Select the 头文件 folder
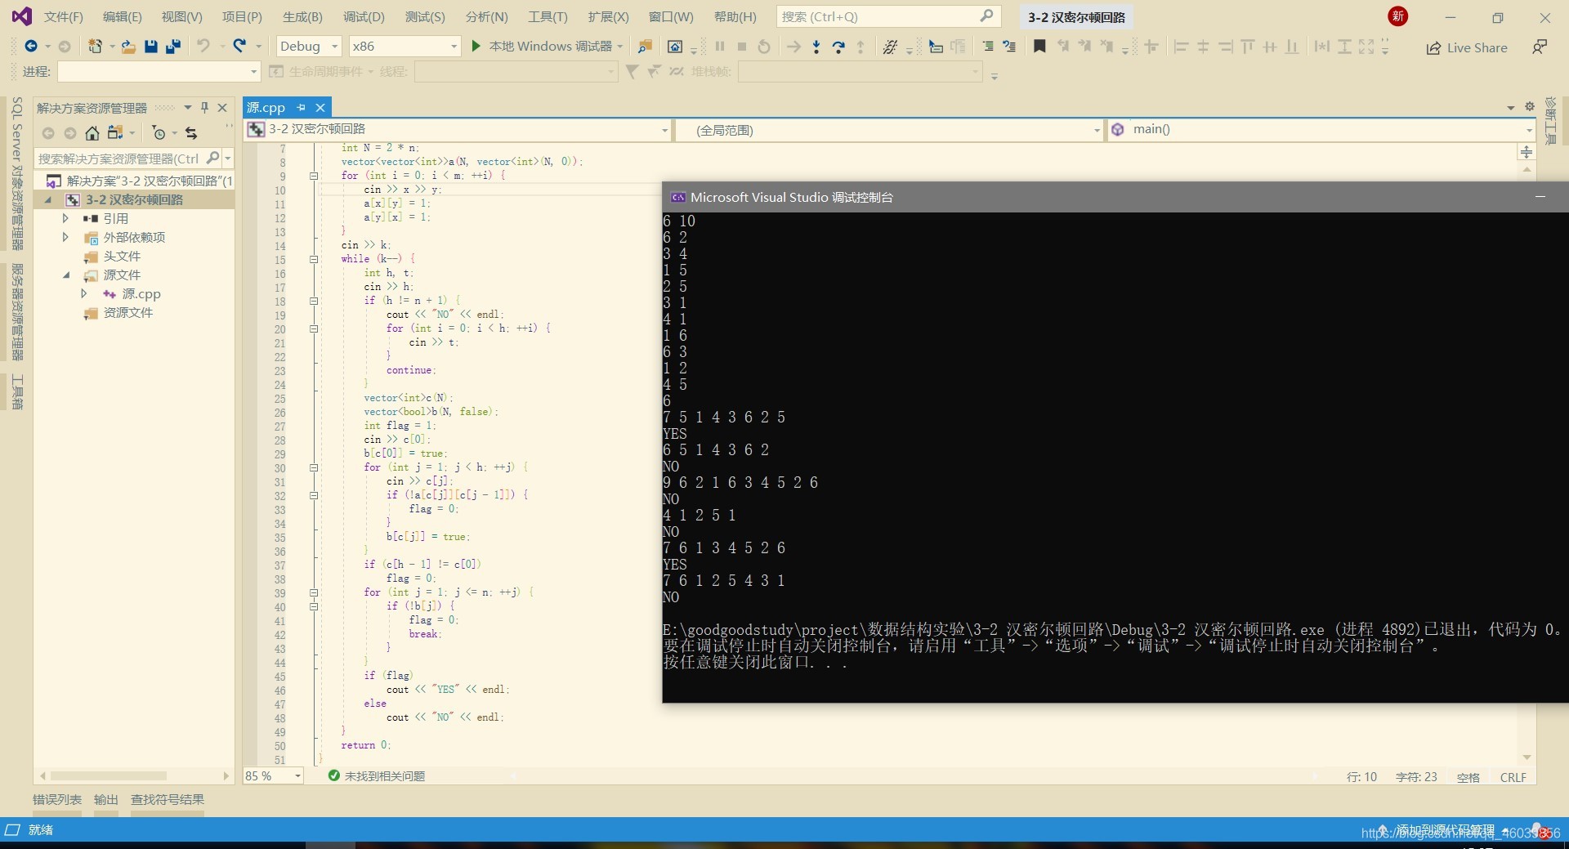 [x=122, y=256]
